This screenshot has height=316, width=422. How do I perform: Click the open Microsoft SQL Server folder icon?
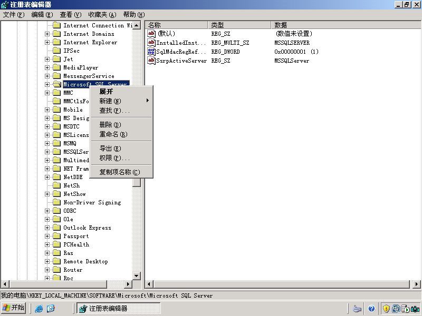56,84
